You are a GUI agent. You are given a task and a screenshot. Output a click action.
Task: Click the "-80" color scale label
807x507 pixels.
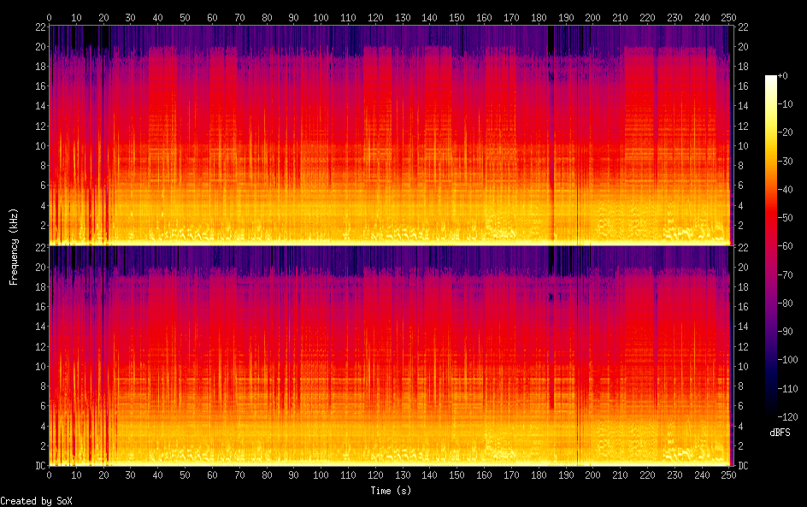pos(786,304)
